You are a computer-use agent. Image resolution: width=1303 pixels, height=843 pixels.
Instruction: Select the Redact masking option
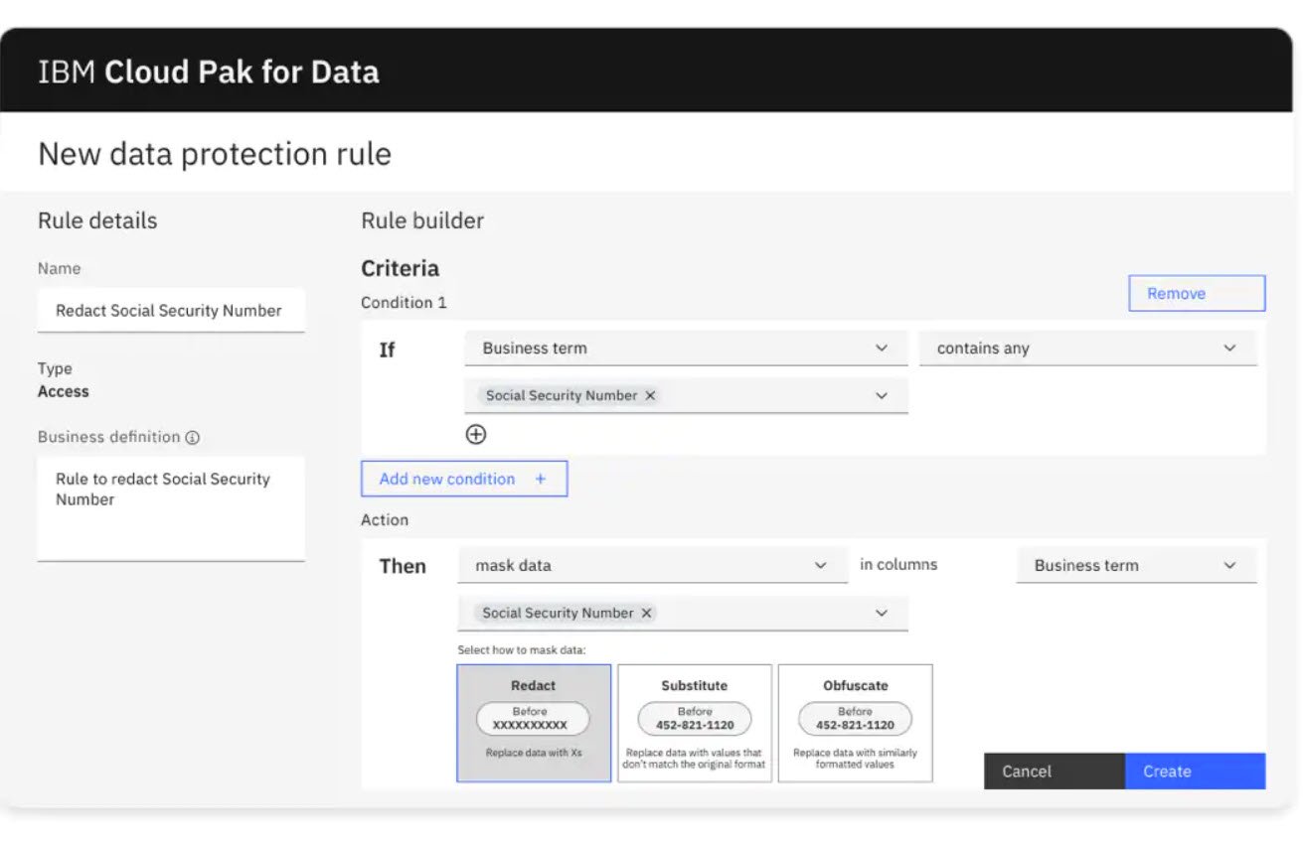coord(534,723)
